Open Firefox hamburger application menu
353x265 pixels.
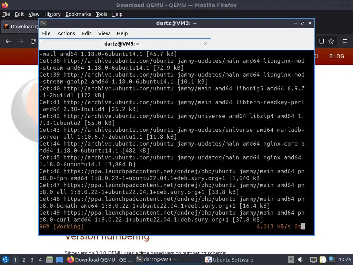point(345,41)
